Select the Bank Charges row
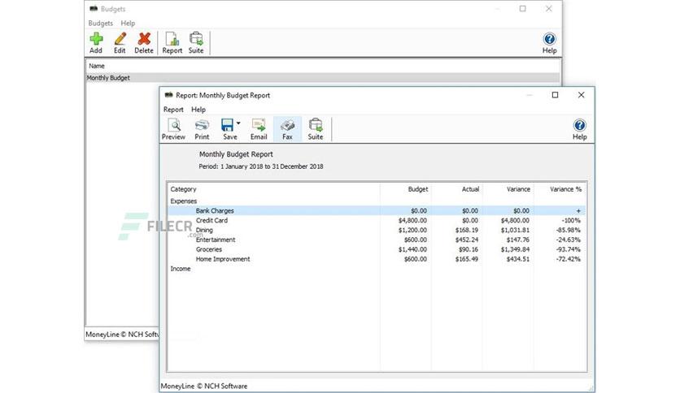 (x=377, y=211)
